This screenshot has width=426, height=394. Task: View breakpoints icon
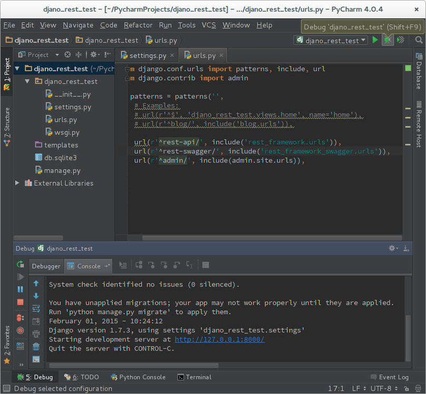21,318
